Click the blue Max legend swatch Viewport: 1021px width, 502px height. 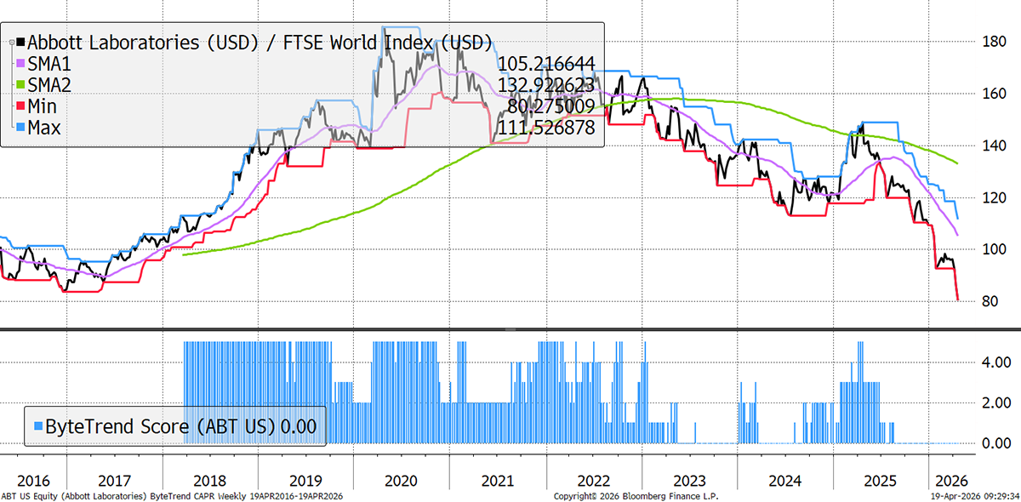[x=21, y=128]
